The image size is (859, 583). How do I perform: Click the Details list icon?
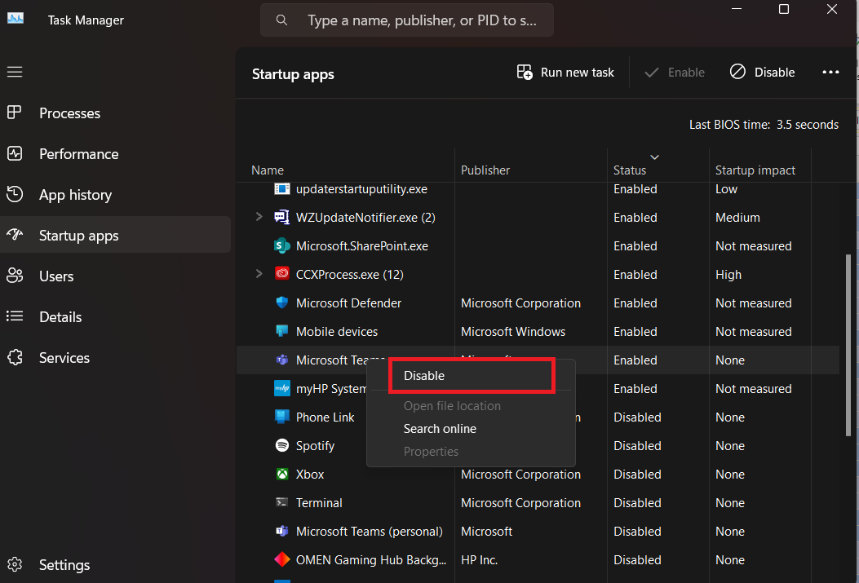pyautogui.click(x=15, y=316)
